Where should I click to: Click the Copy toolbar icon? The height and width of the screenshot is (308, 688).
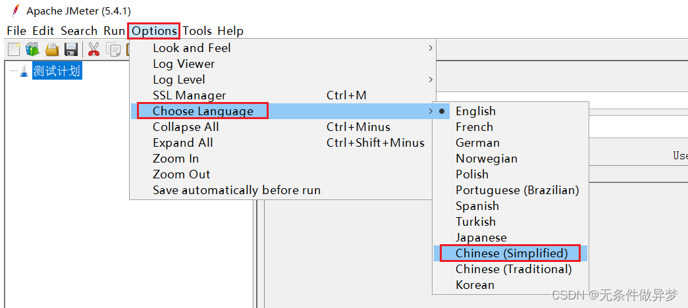(x=113, y=49)
